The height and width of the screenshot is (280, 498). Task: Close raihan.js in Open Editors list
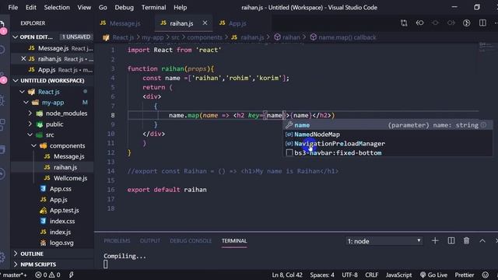tap(23, 59)
